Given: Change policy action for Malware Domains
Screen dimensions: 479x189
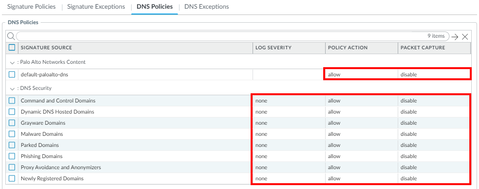Looking at the screenshot, I should click(362, 134).
